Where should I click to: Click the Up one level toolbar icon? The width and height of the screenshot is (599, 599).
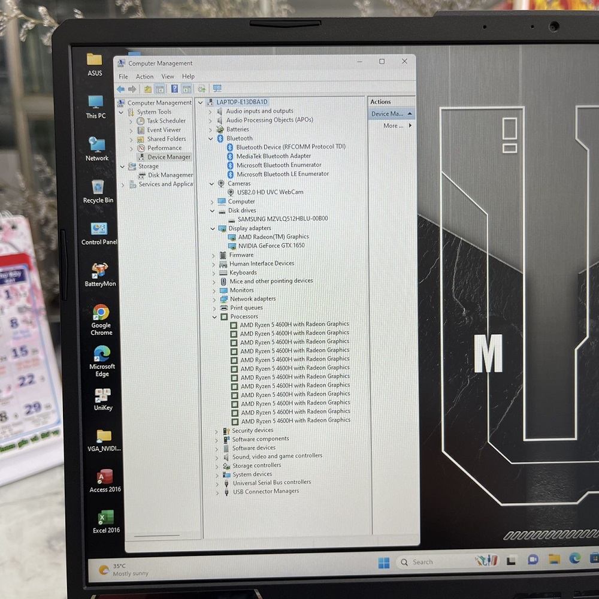[x=147, y=89]
